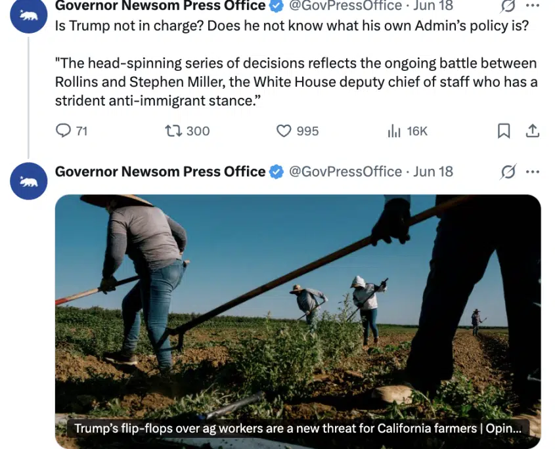
Task: Repost the tweet with 300 reposts
Action: [173, 131]
